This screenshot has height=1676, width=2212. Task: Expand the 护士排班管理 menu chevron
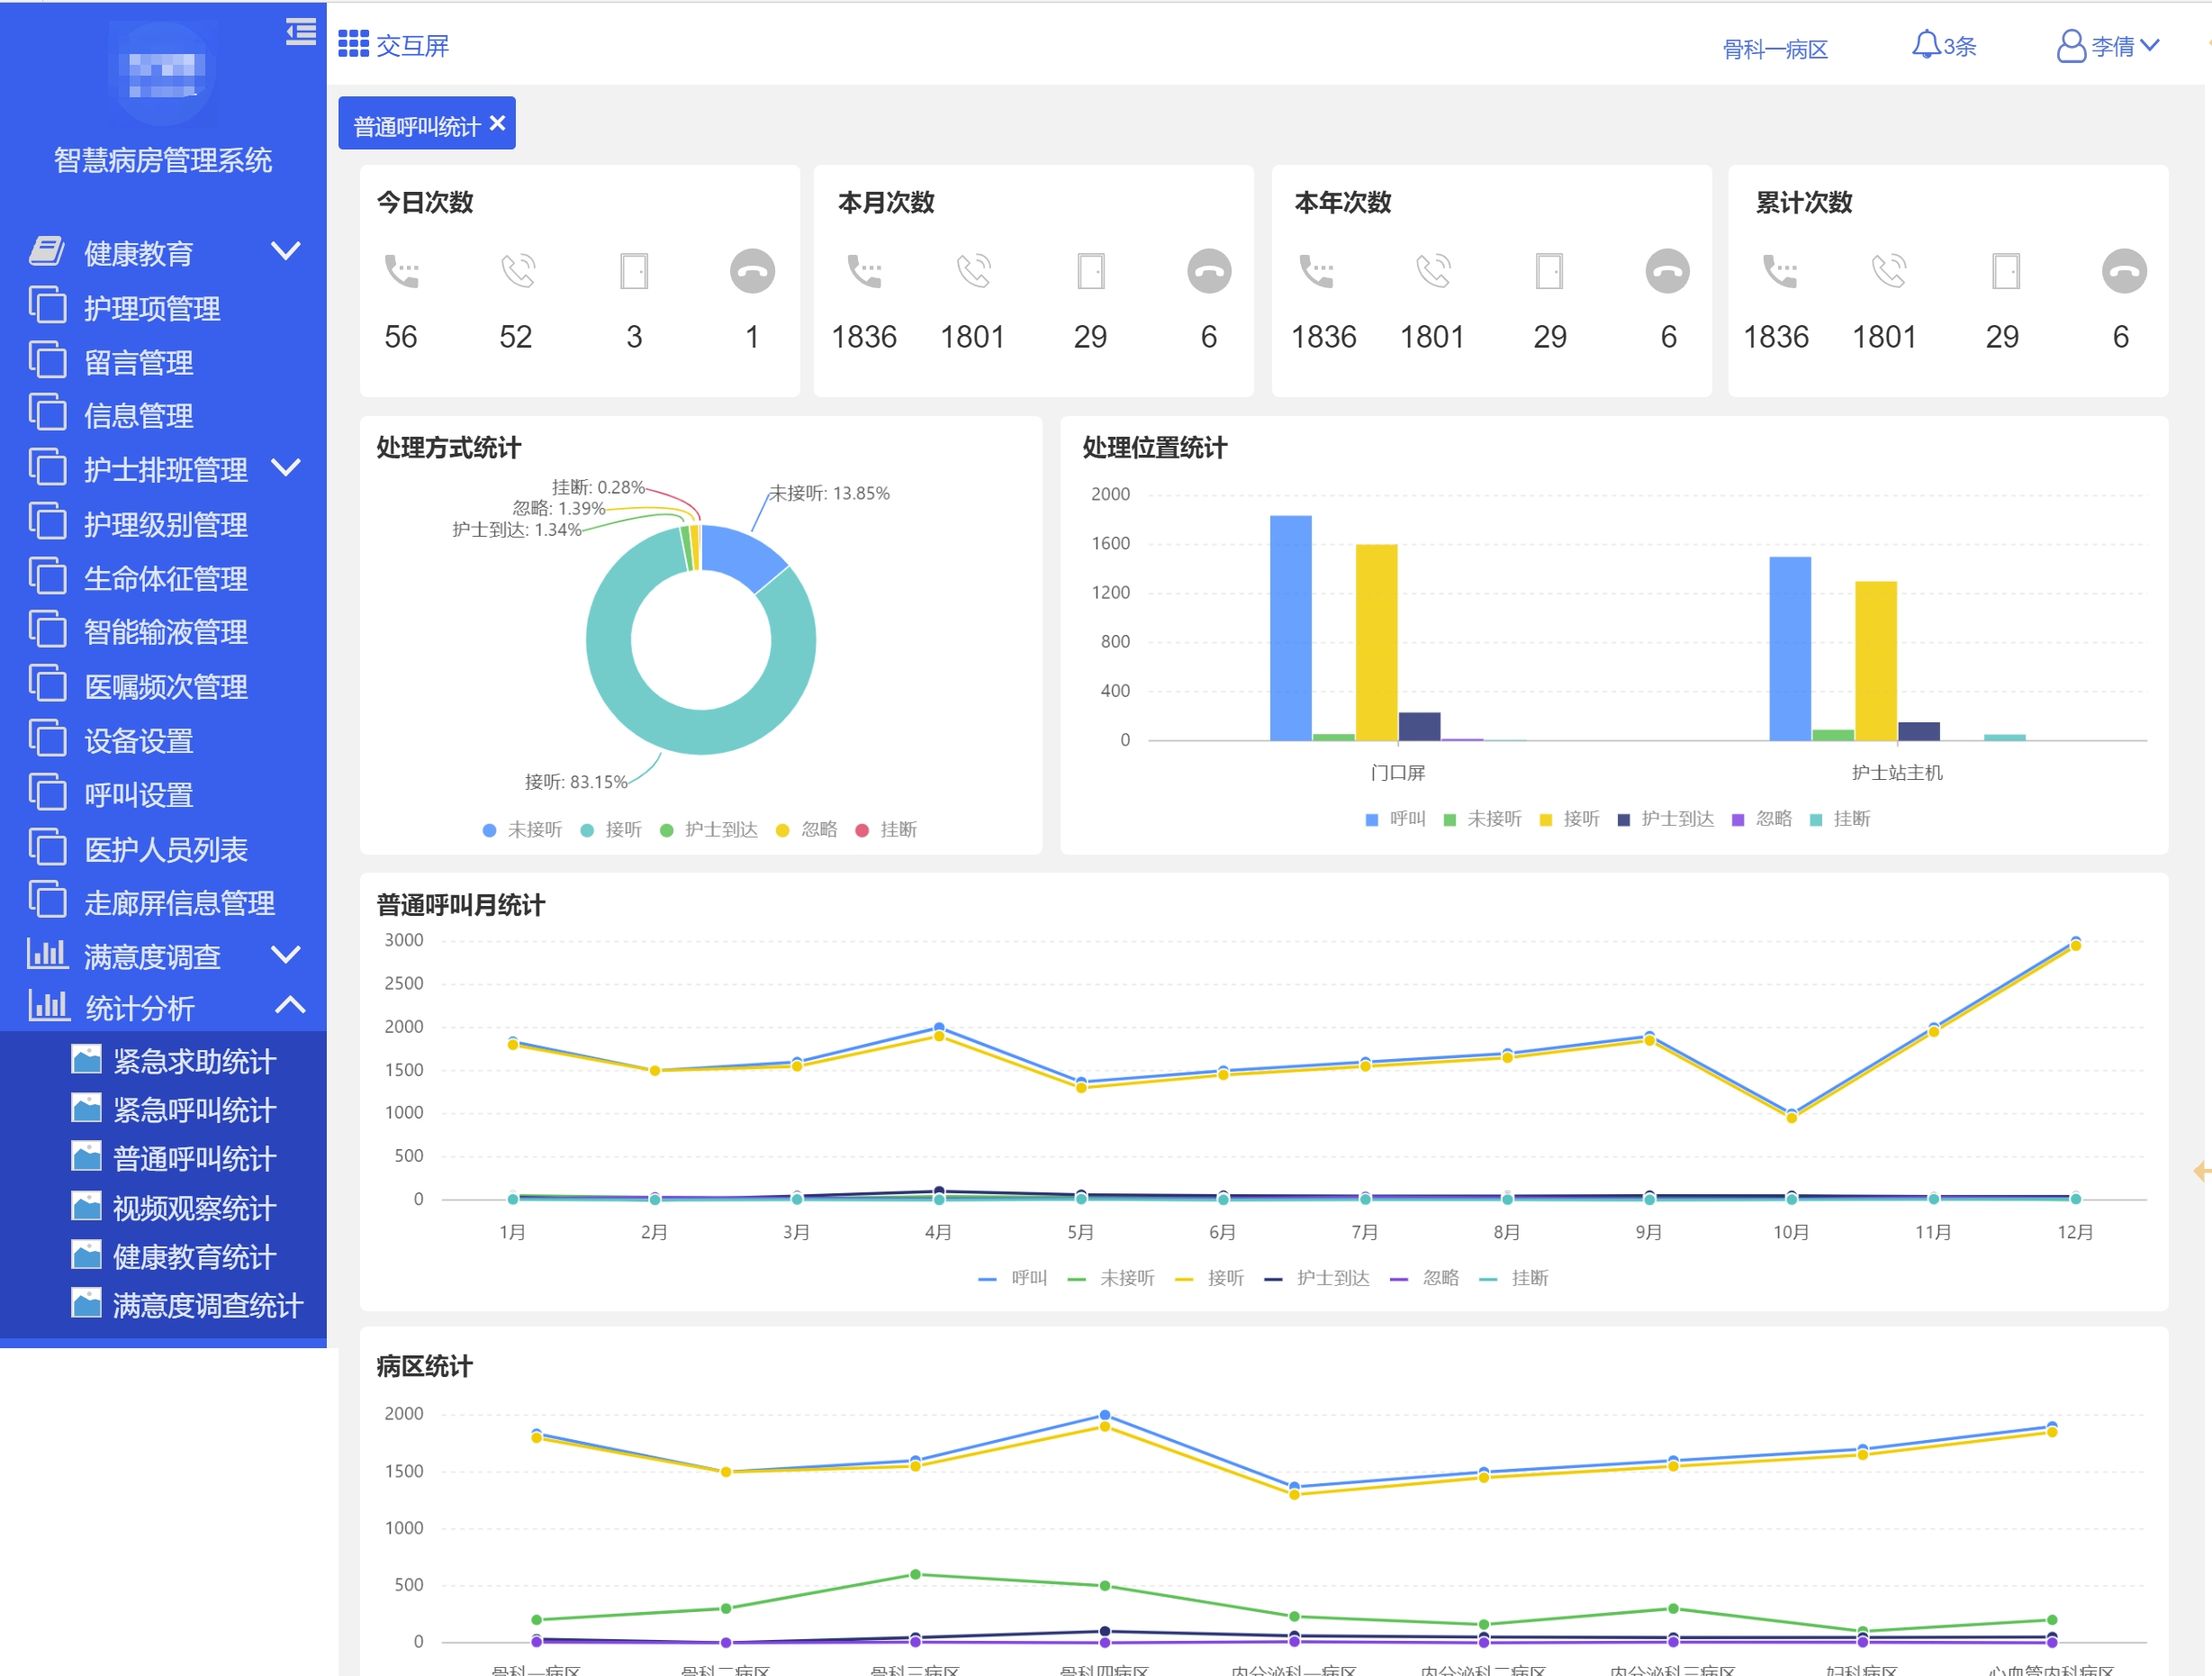pyautogui.click(x=286, y=467)
